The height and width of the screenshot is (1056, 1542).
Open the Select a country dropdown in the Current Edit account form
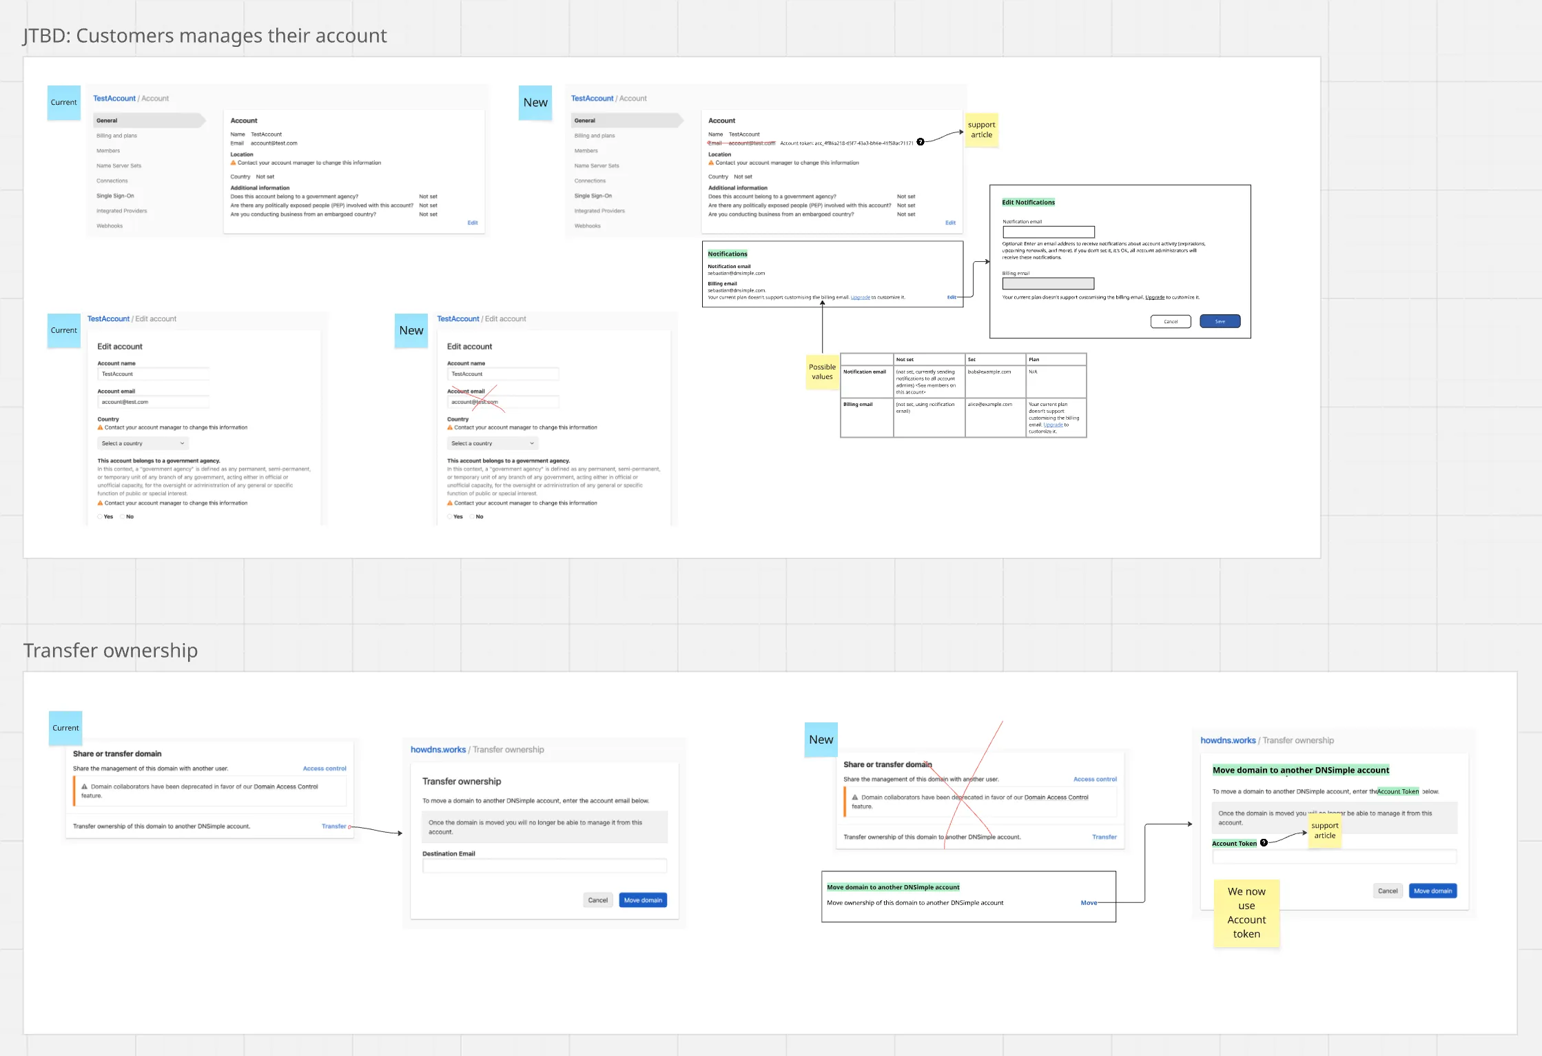click(x=143, y=443)
